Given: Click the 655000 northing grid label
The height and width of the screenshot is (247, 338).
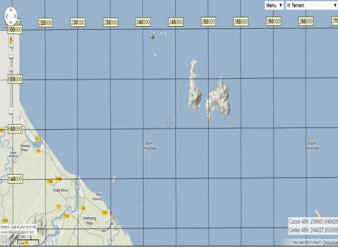Looking at the screenshot, I should click(x=15, y=79).
